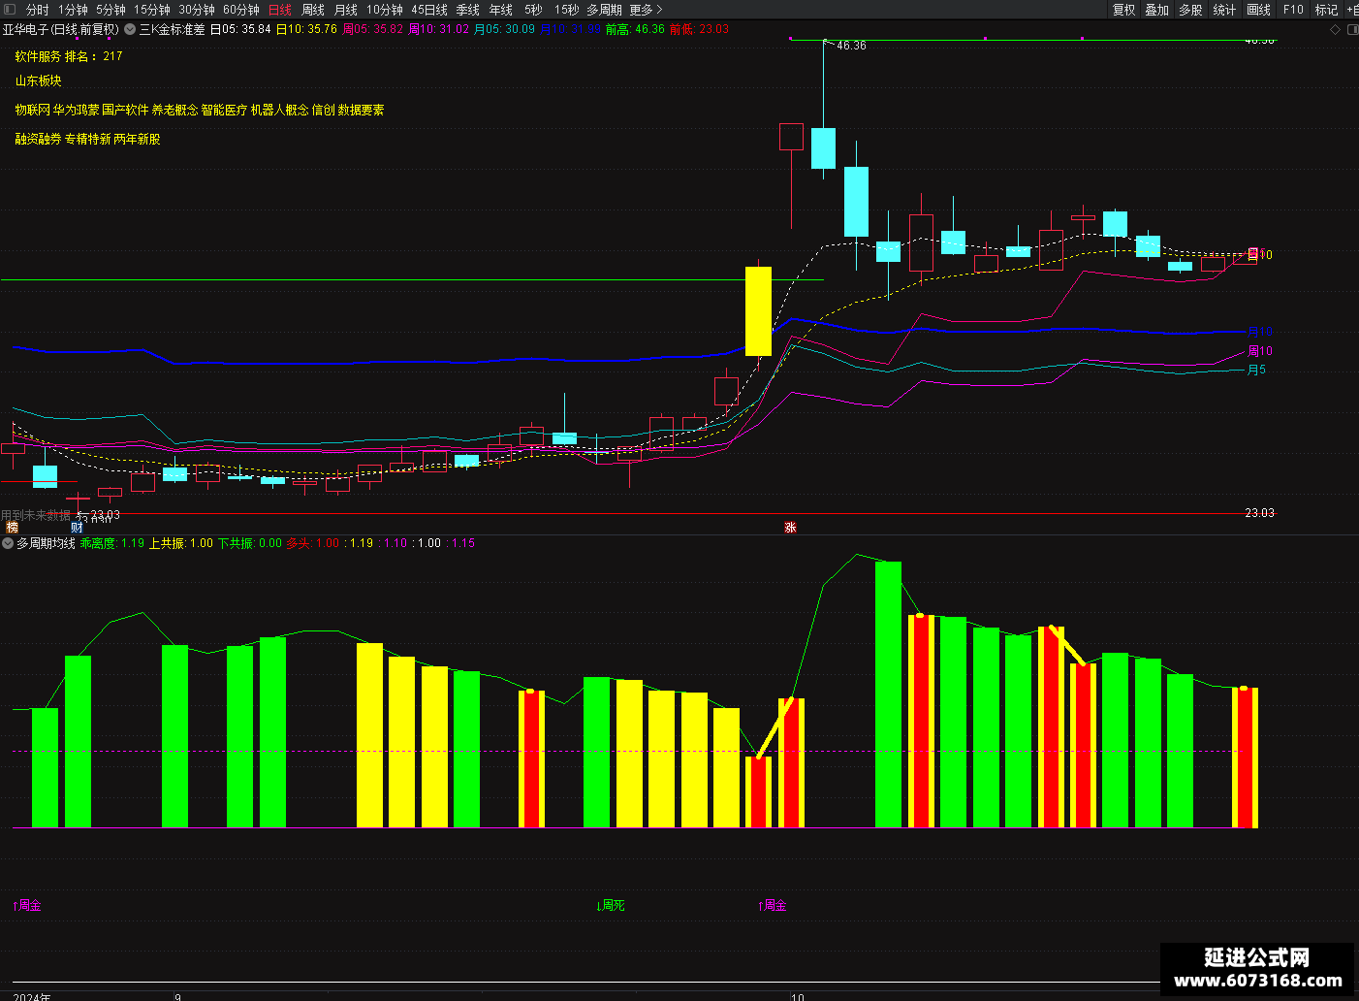Toggle 叠加 overlay comparison
Viewport: 1359px width, 1001px height.
(x=1156, y=10)
